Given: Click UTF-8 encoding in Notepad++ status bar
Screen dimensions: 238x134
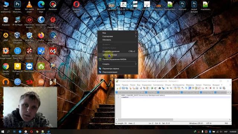Looking at the screenshot, I should [209, 123].
